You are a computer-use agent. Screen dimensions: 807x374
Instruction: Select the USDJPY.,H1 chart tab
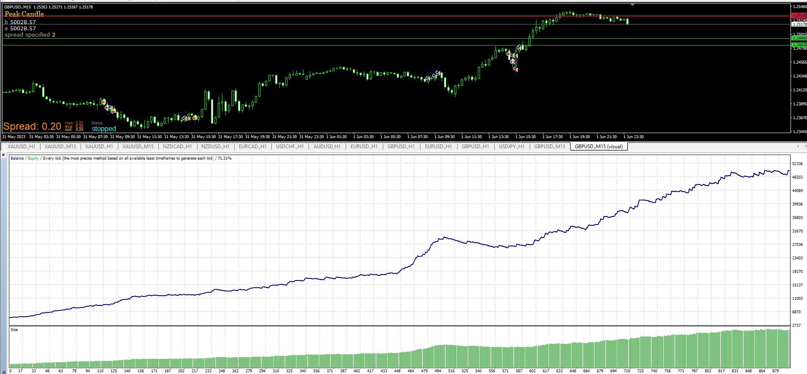tap(512, 147)
